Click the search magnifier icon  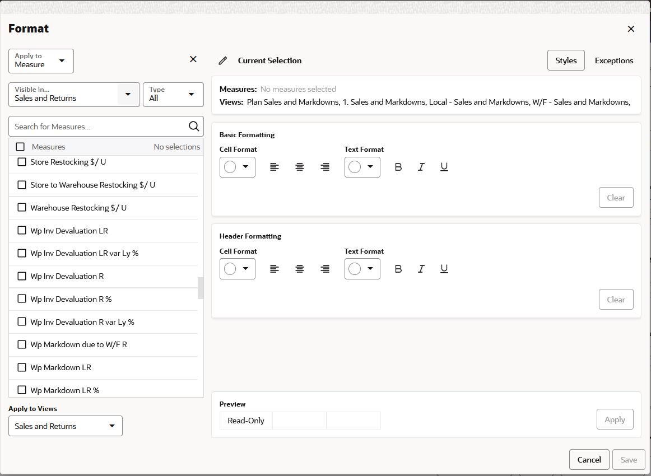(x=194, y=126)
